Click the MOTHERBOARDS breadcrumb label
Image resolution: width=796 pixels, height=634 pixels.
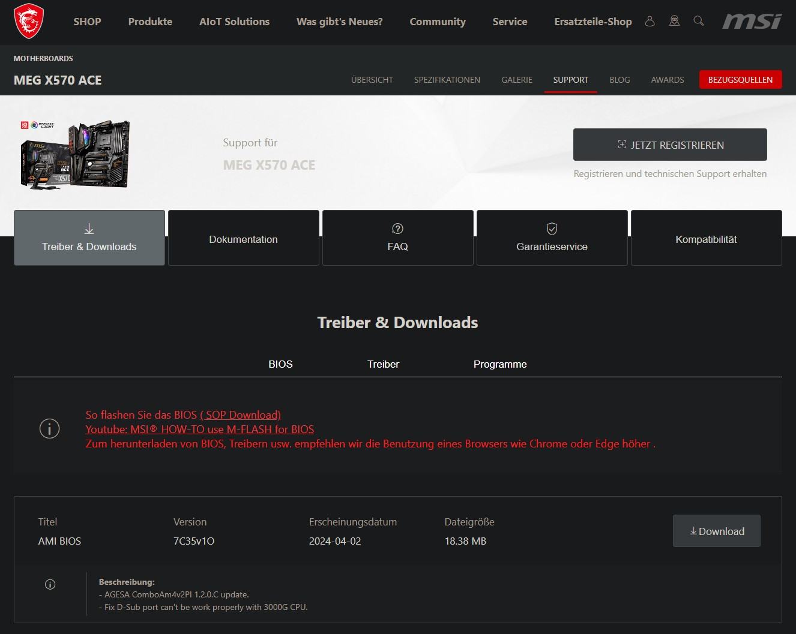coord(43,58)
